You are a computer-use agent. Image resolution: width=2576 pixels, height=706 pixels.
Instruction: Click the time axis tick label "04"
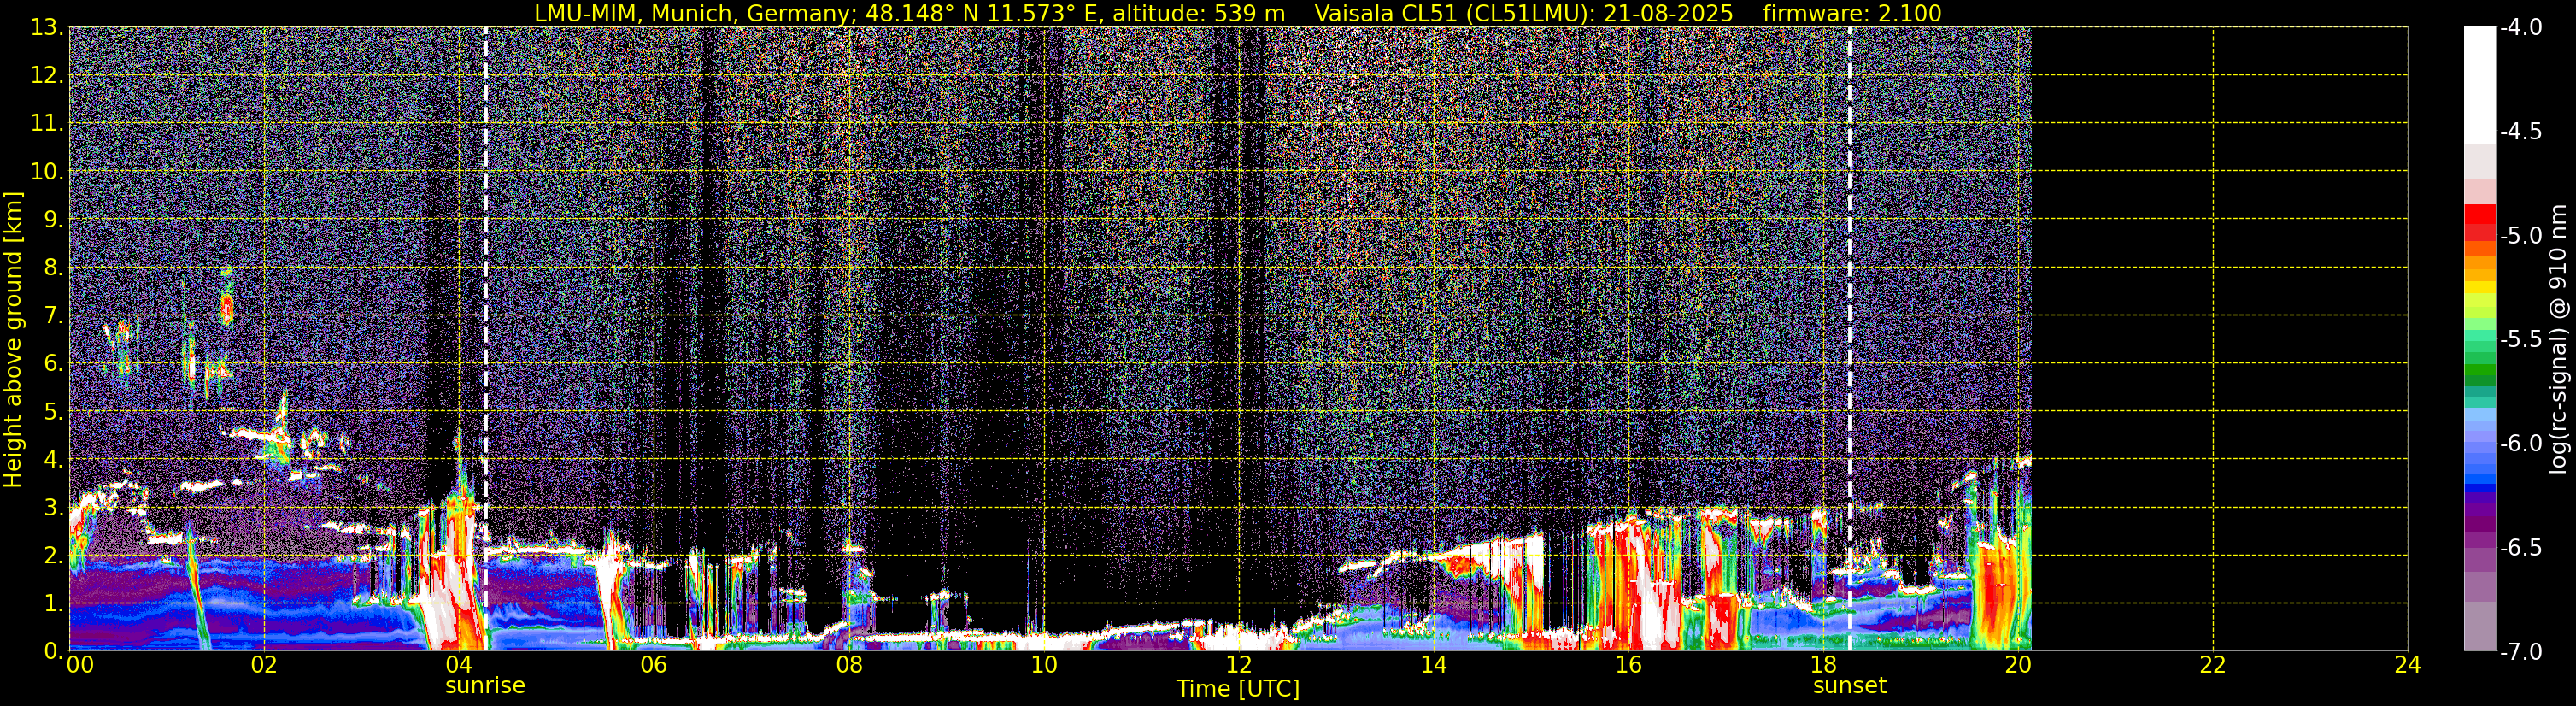[459, 666]
